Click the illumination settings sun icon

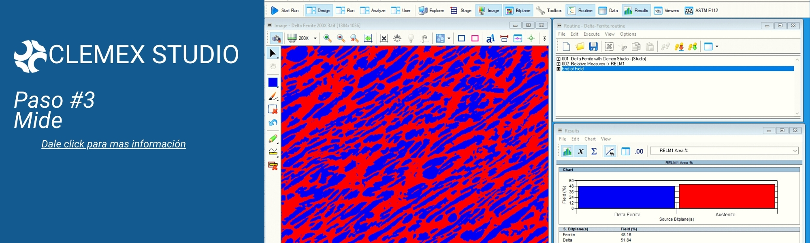(397, 38)
